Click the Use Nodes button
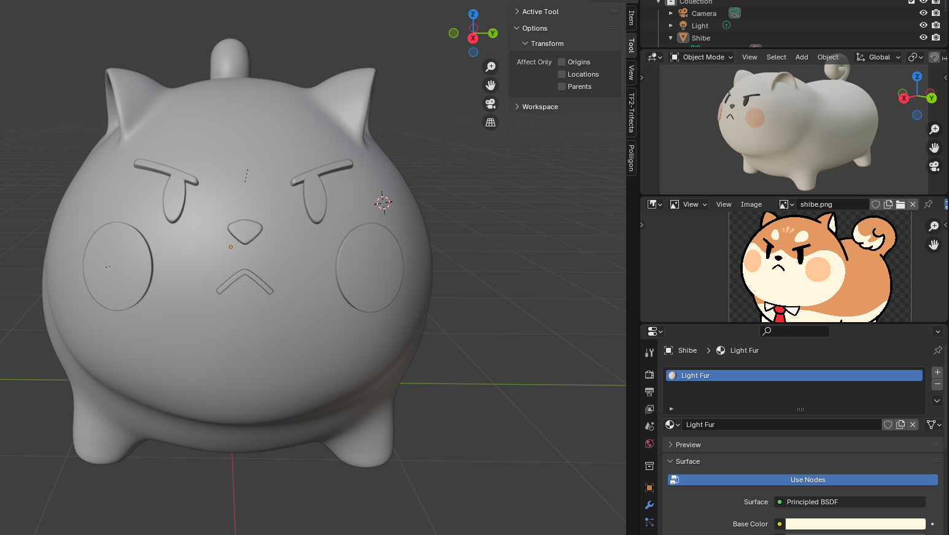 coord(803,480)
